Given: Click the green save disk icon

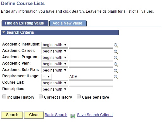Looking at the screenshot, I should [x=73, y=116].
